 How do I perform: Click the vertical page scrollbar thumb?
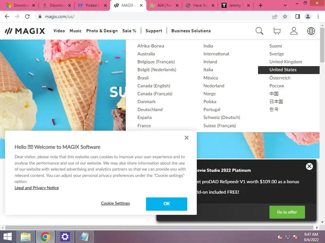(322, 44)
